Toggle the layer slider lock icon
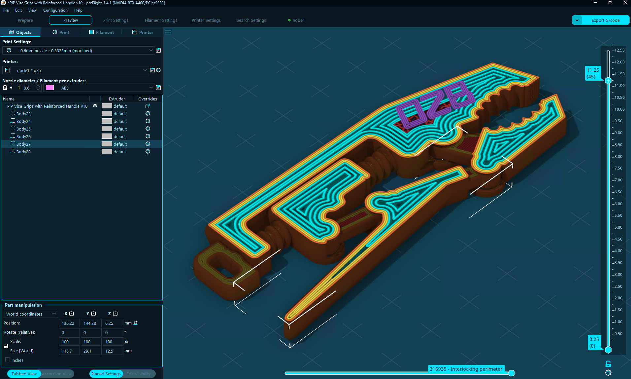Viewport: 631px width, 379px height. (608, 364)
